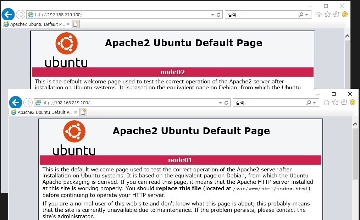Refresh the page in the node01 window

(226, 103)
